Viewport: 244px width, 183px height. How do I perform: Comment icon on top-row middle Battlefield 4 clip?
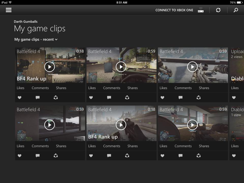pyautogui.click(x=109, y=98)
